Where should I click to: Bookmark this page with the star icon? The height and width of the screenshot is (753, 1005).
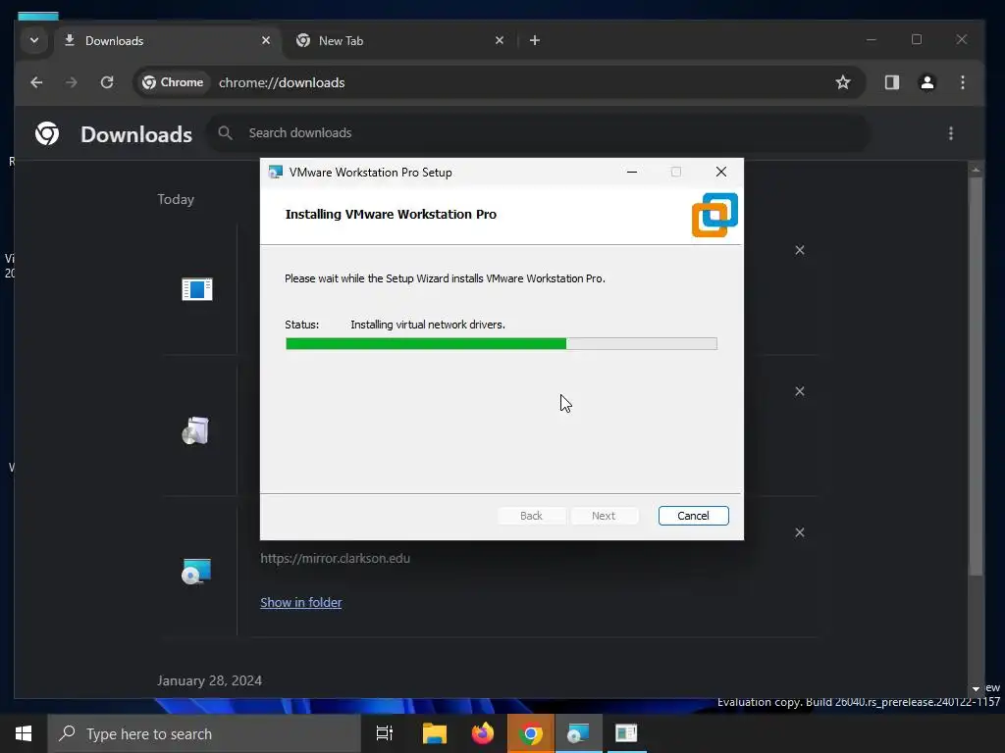pos(843,82)
